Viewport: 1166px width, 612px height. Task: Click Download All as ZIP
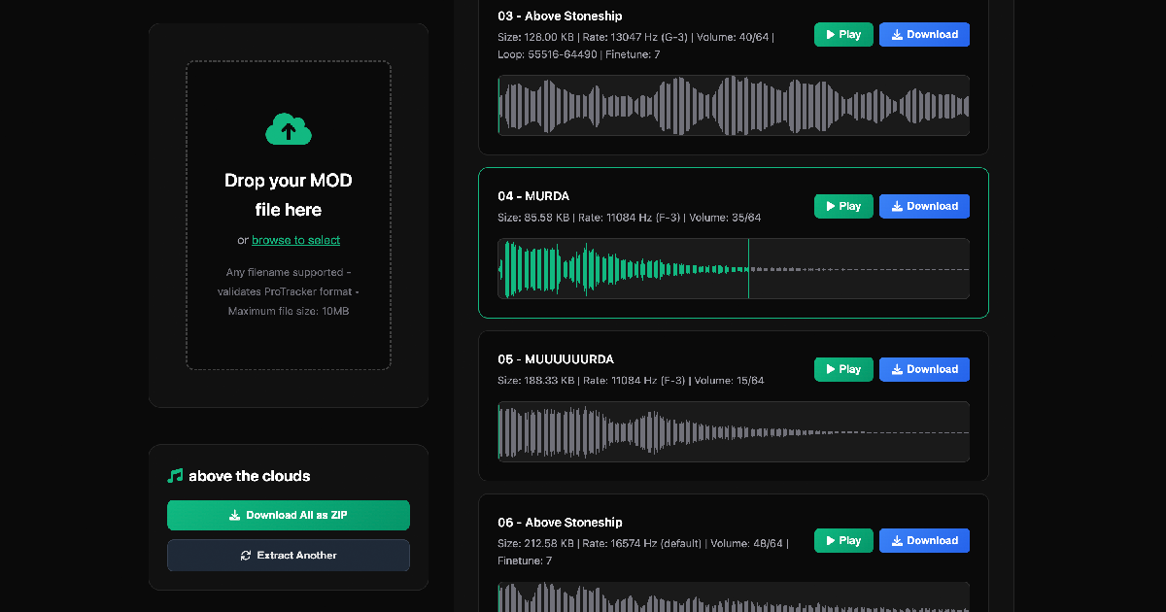pyautogui.click(x=288, y=515)
